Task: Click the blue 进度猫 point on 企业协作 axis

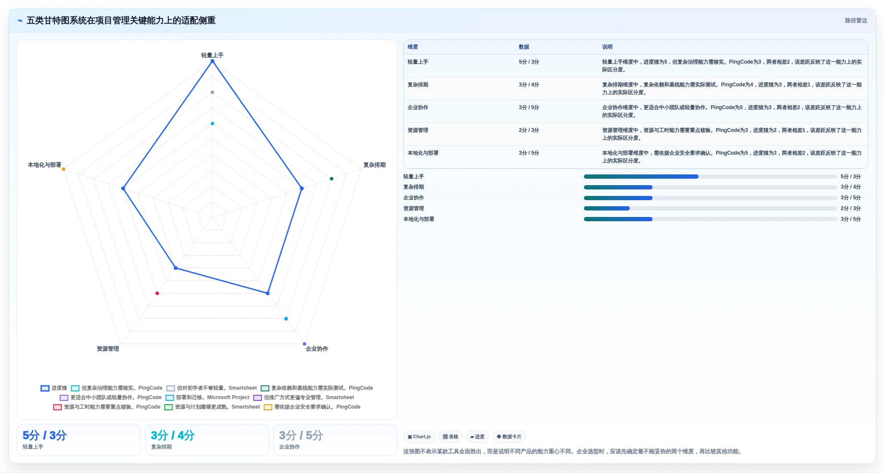Action: 268,293
